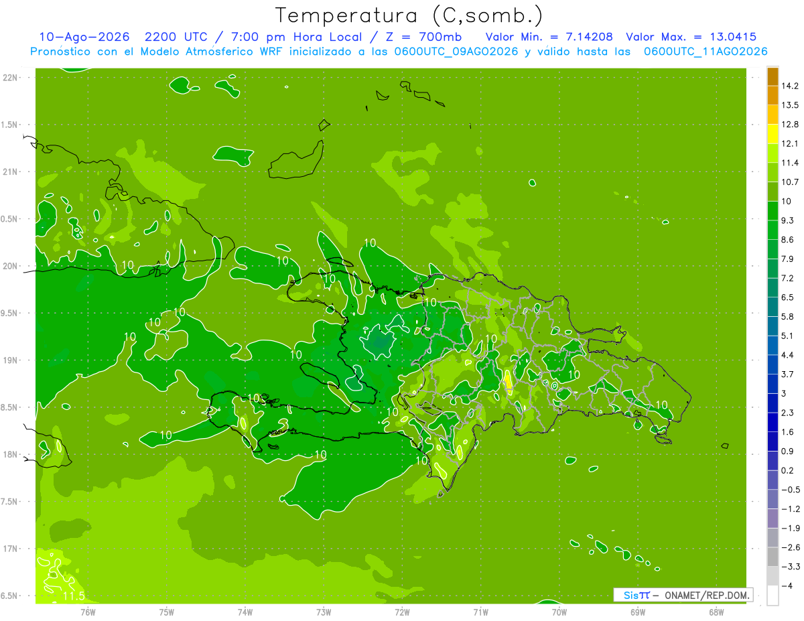The height and width of the screenshot is (621, 804).
Task: Click the '-4' colorbar value
Action: click(x=787, y=585)
